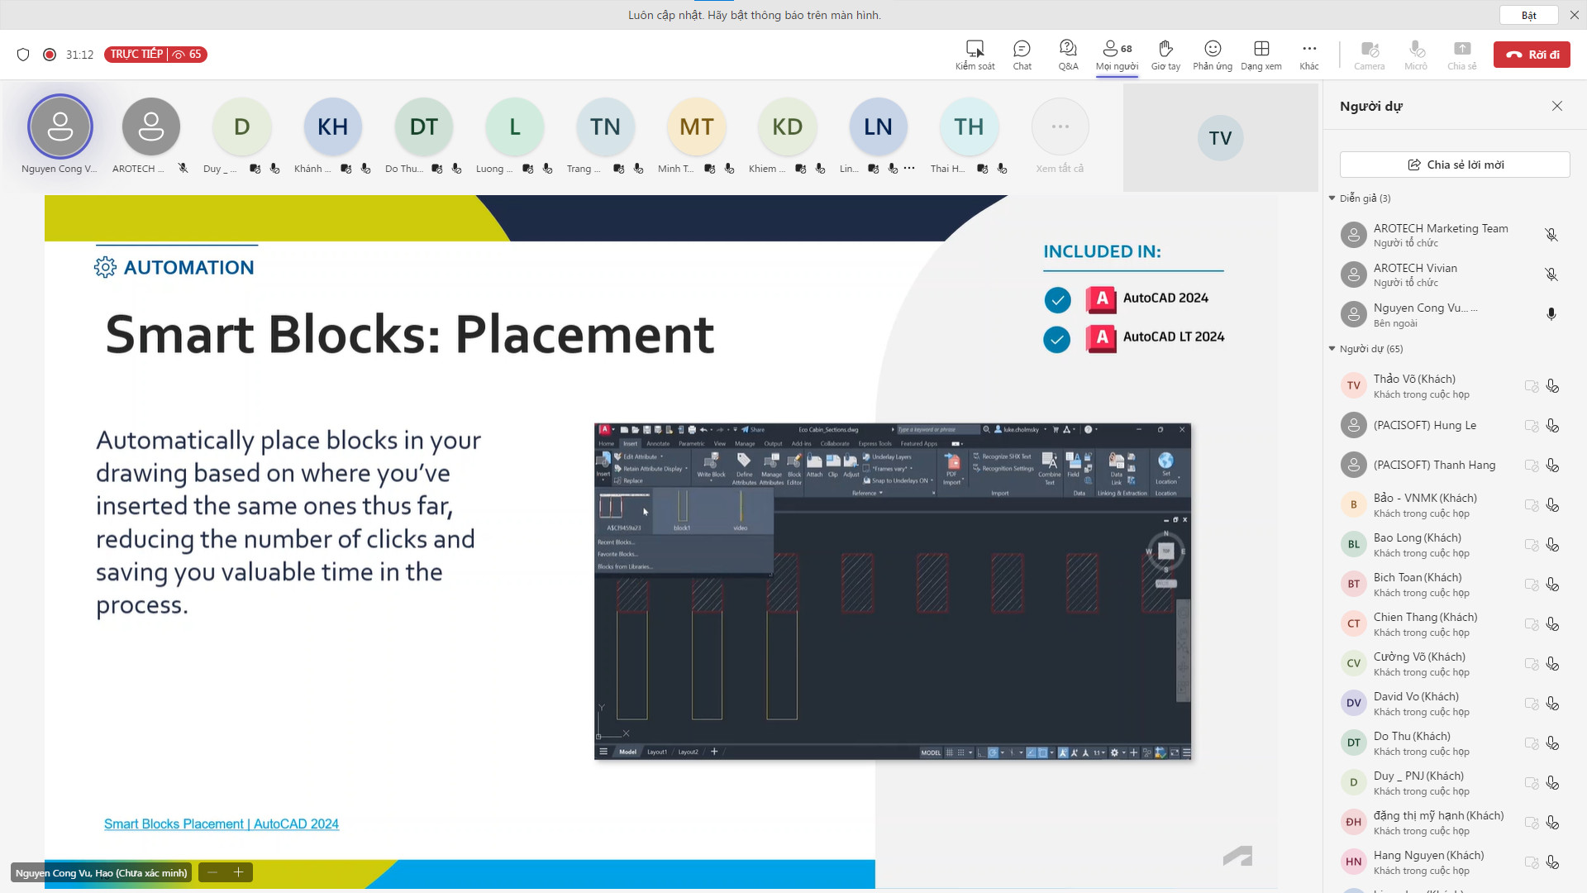The image size is (1587, 893).
Task: Toggle the Camera on
Action: coord(1370,55)
